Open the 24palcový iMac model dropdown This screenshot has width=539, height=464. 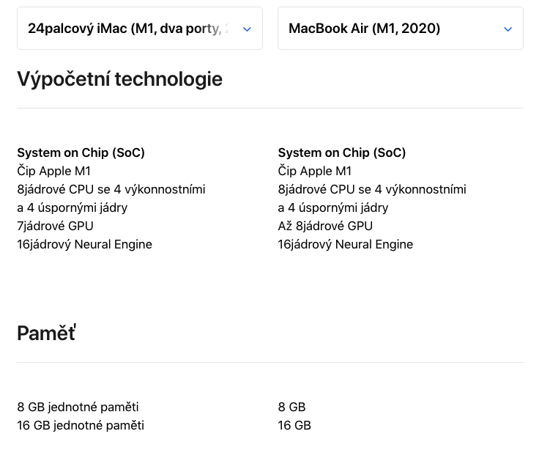coord(128,29)
